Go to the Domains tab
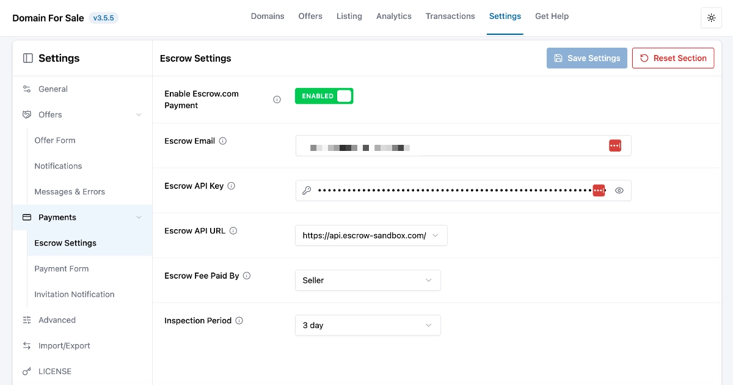733x385 pixels. pos(268,16)
